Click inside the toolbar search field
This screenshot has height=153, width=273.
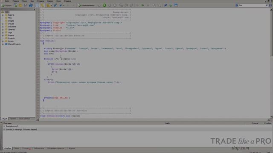point(252,6)
